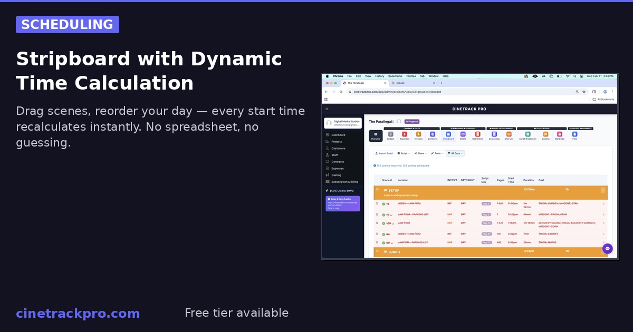Toggle green check on scene 105

coord(383,223)
